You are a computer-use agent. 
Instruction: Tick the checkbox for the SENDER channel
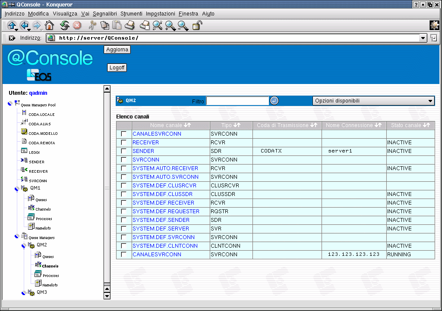point(124,151)
